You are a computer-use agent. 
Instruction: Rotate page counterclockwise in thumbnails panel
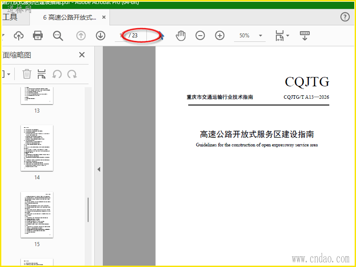(x=57, y=74)
